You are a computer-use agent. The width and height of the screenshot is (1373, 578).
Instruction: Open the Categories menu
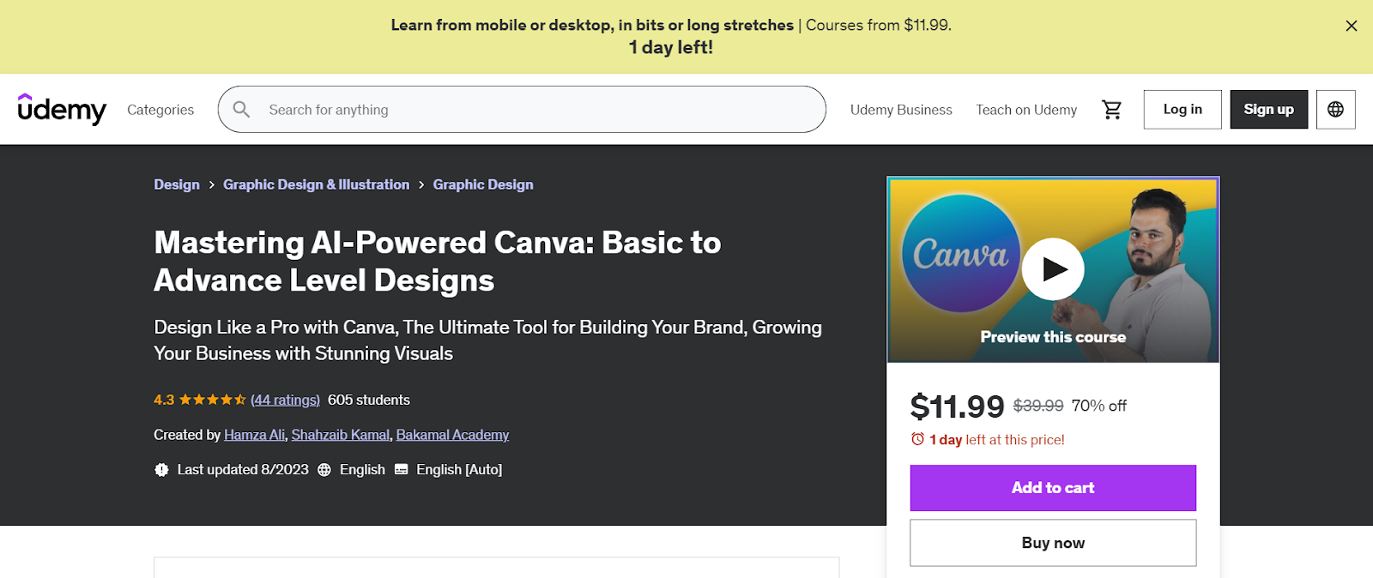click(x=160, y=110)
